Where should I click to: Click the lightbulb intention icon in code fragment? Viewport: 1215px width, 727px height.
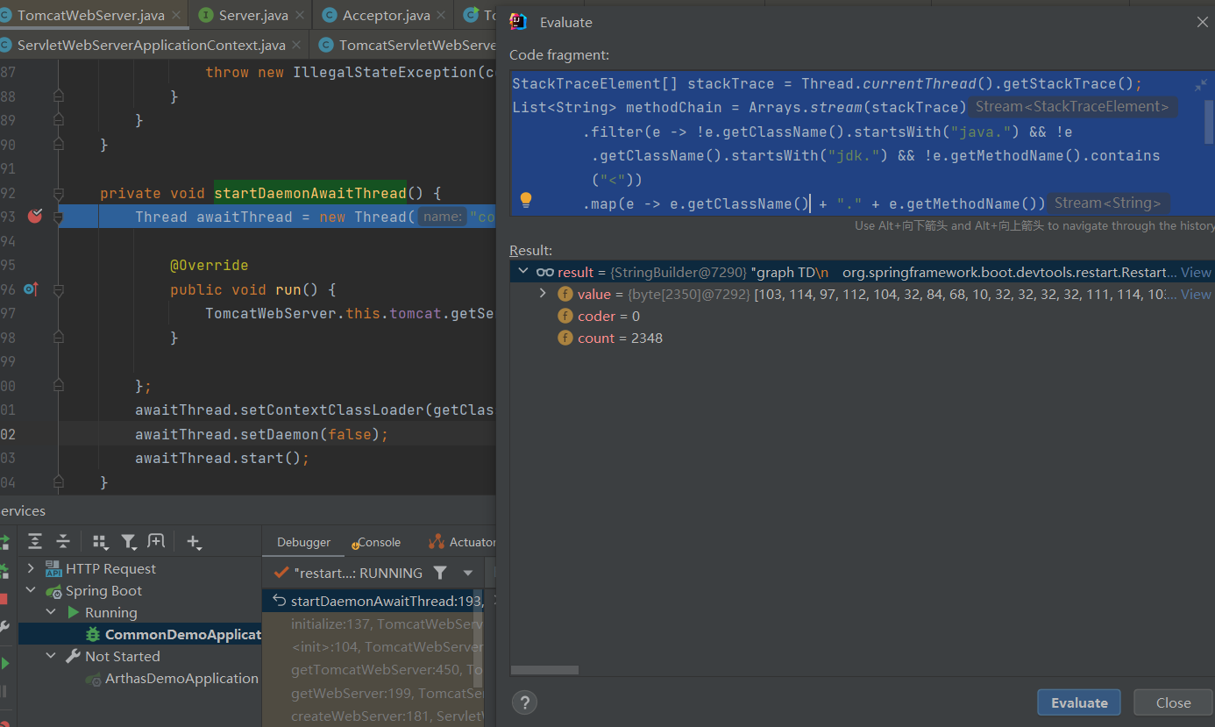(526, 201)
